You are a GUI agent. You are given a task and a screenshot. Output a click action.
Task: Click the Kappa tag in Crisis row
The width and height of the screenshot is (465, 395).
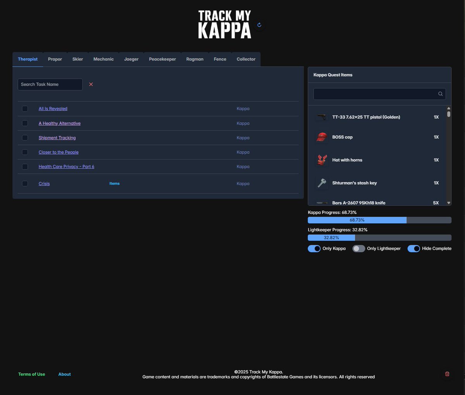pyautogui.click(x=243, y=184)
